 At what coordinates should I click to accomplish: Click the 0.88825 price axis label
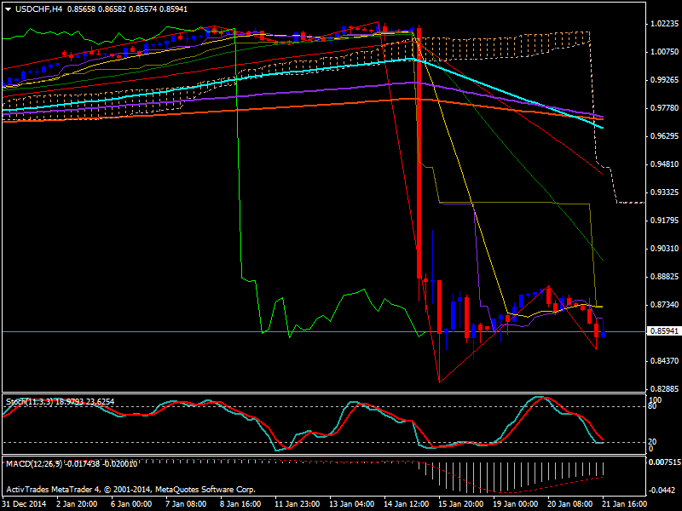[x=664, y=276]
